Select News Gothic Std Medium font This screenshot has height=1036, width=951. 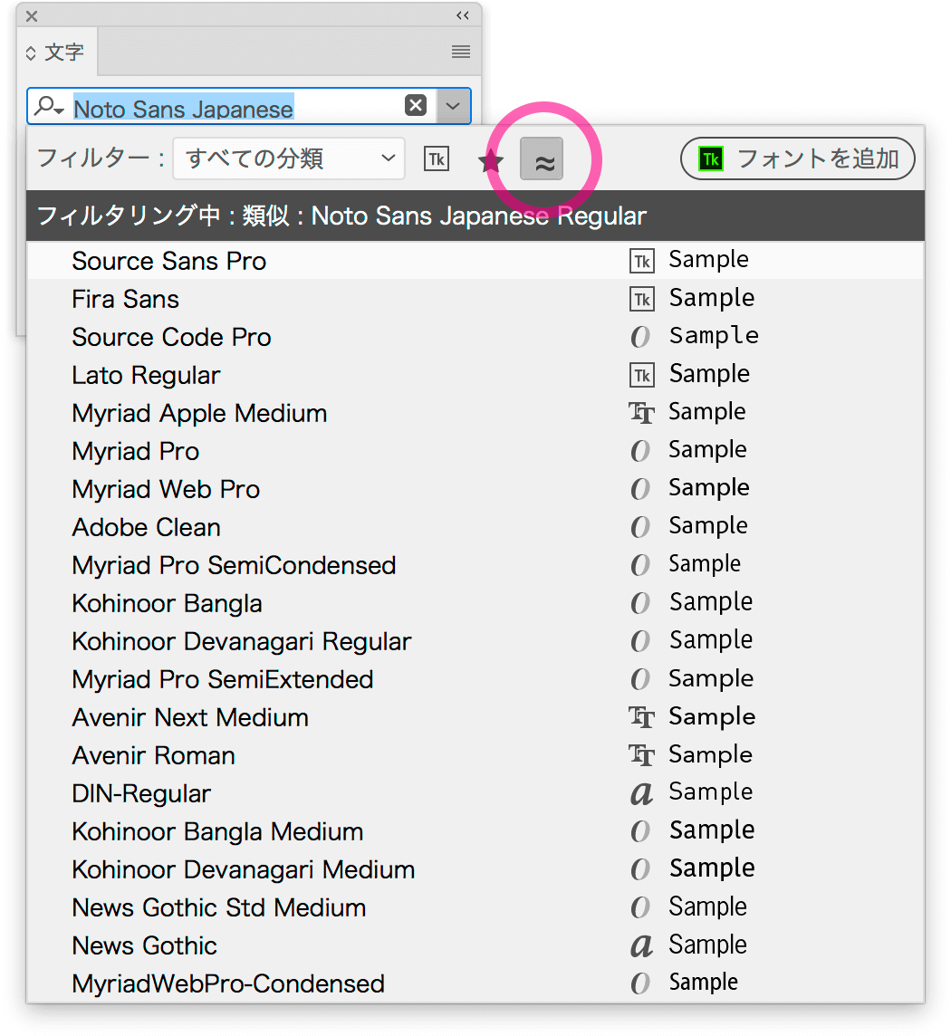click(475, 907)
